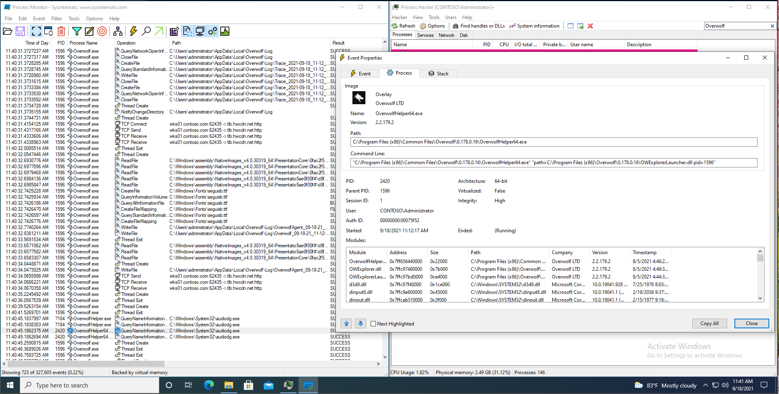Open a log file in Process Monitor
This screenshot has height=394, width=779.
[8, 31]
